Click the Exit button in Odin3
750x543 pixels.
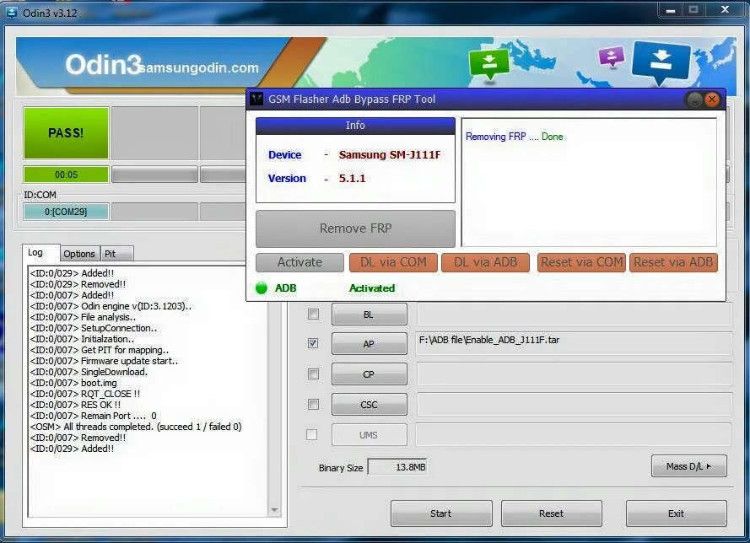[x=677, y=513]
